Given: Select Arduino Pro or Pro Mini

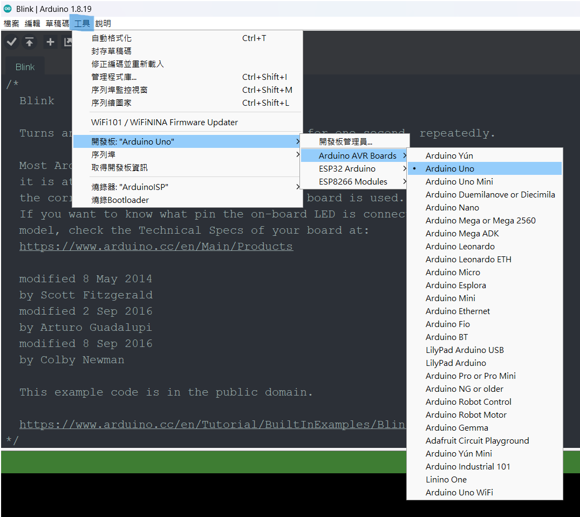Looking at the screenshot, I should pos(485,376).
